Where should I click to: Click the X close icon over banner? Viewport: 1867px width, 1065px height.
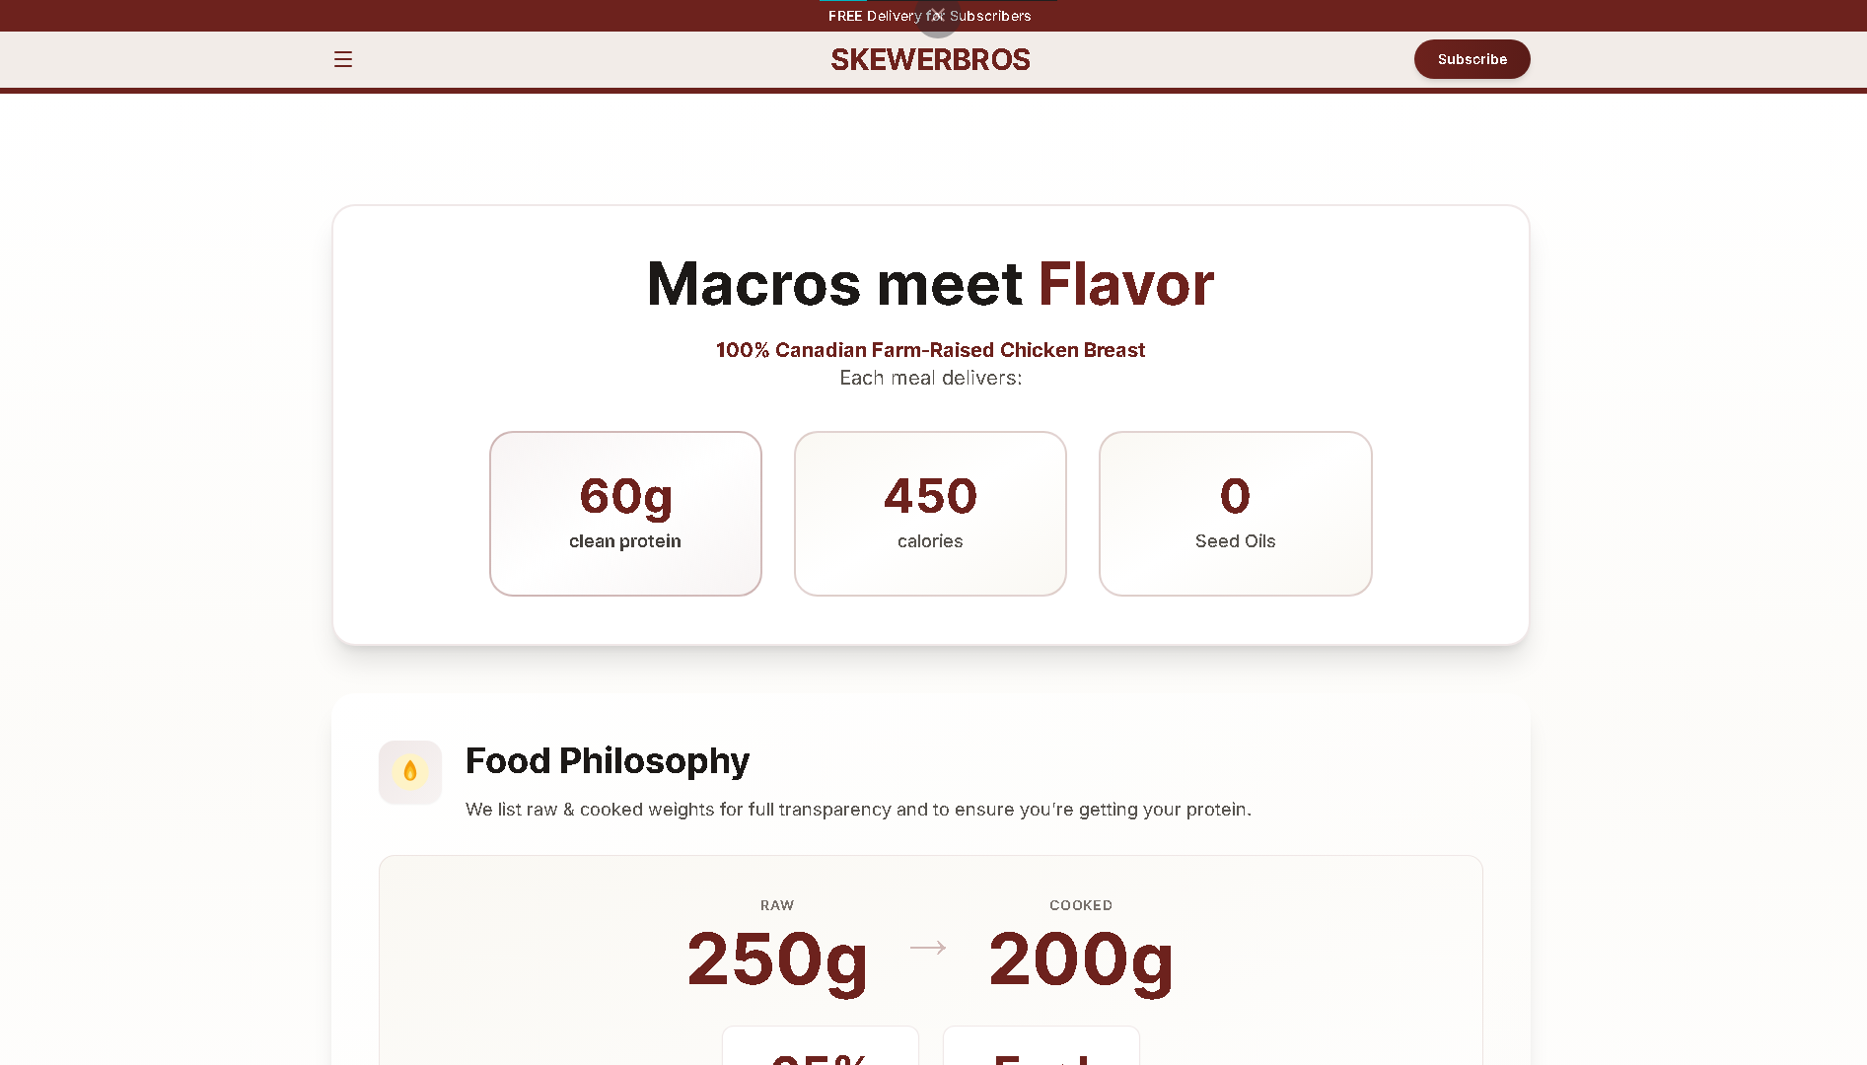point(937,15)
